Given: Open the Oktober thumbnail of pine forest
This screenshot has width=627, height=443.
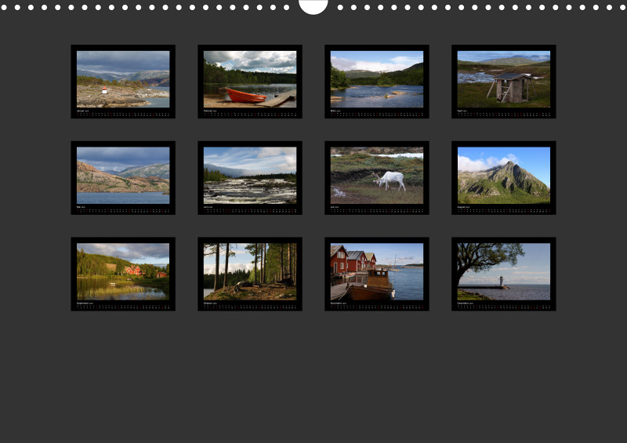Looking at the screenshot, I should pos(250,274).
